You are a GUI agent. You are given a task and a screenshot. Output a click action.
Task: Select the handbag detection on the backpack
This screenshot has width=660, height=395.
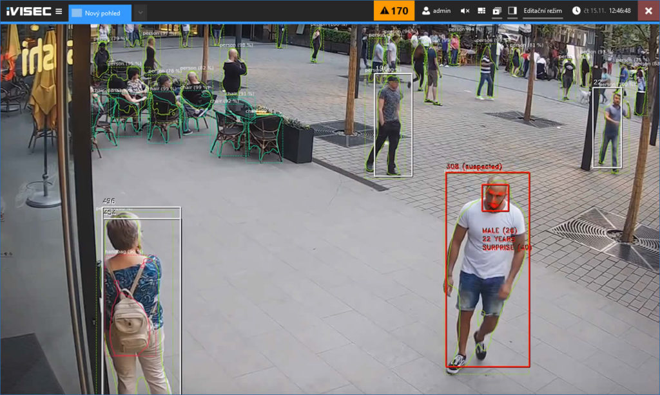click(x=131, y=307)
